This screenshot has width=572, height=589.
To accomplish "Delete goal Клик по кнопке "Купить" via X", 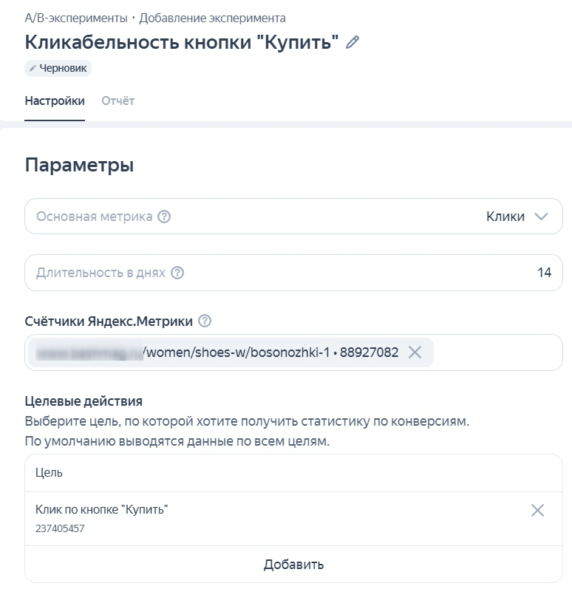I will tap(537, 510).
